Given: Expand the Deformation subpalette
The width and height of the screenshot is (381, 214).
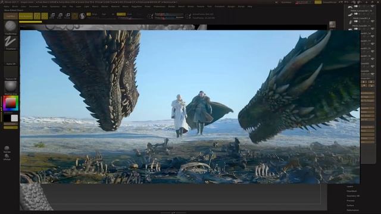Looking at the screenshot, I should click(x=352, y=210).
